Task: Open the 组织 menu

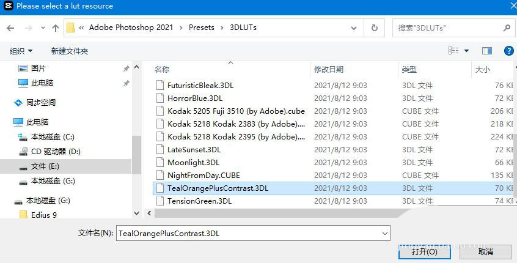Action: tap(21, 51)
